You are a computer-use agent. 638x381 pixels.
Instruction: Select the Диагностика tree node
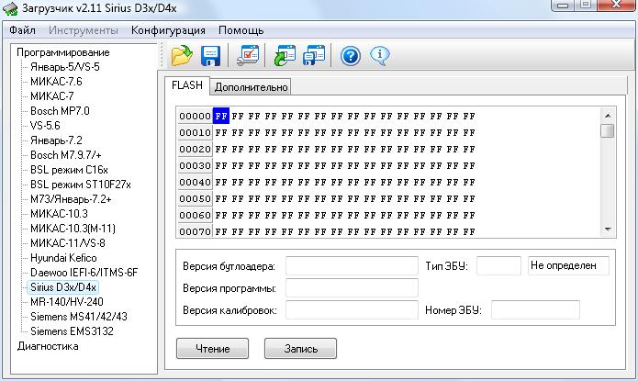click(48, 346)
